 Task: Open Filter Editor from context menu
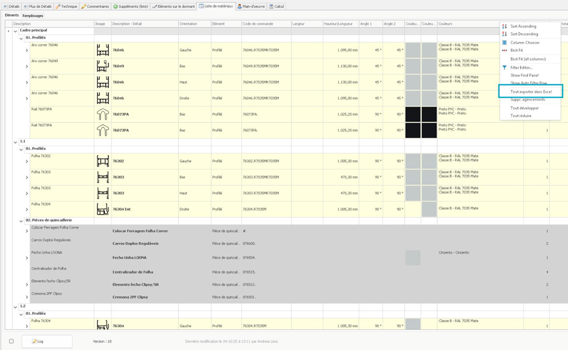521,67
